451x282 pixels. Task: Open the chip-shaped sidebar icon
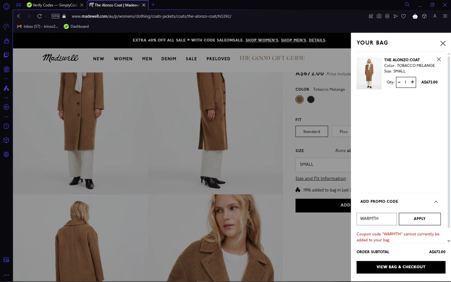(6, 69)
